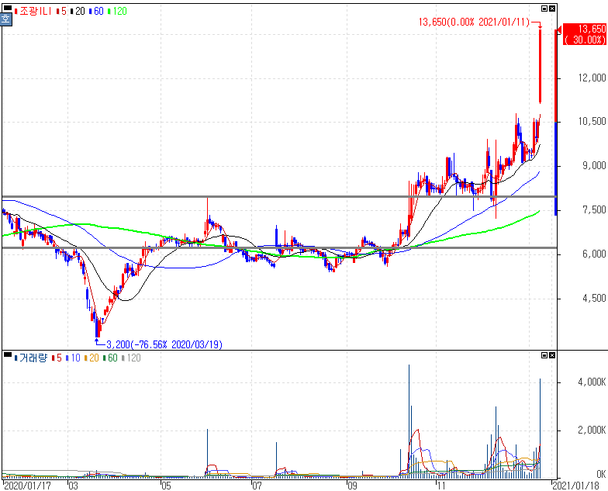Select the orange 20 volume average legend
Viewport: 608px width, 491px height.
click(x=92, y=358)
